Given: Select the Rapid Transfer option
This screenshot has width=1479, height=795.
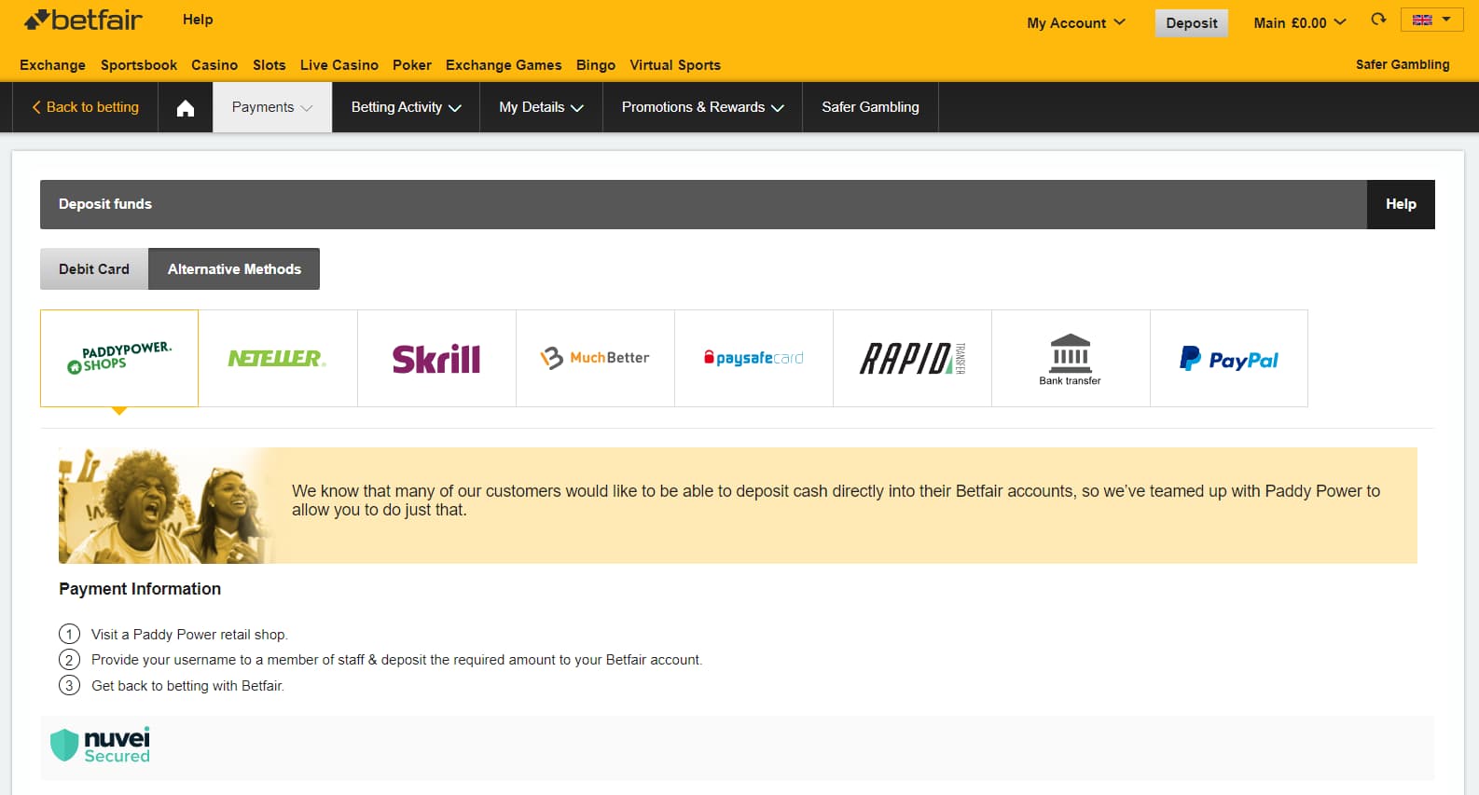Looking at the screenshot, I should [x=912, y=358].
